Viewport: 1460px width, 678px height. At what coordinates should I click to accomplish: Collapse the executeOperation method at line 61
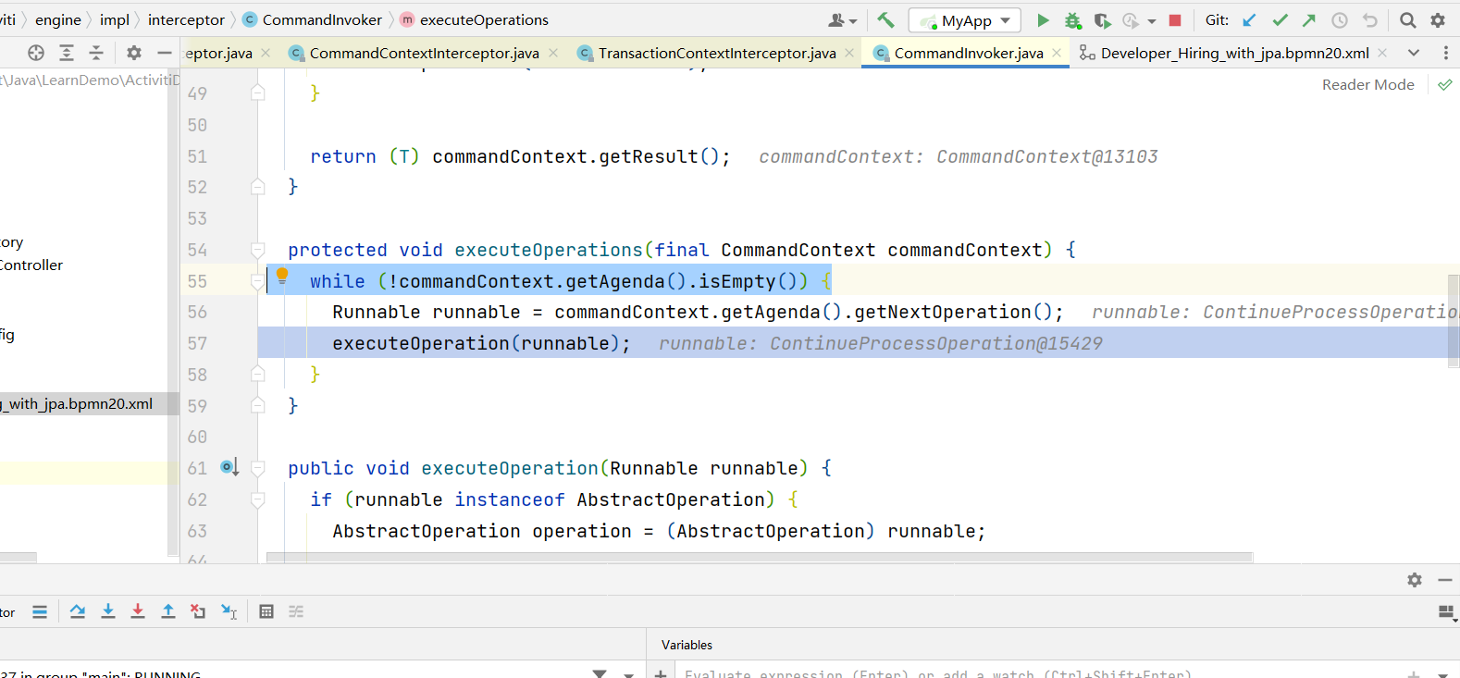tap(258, 468)
